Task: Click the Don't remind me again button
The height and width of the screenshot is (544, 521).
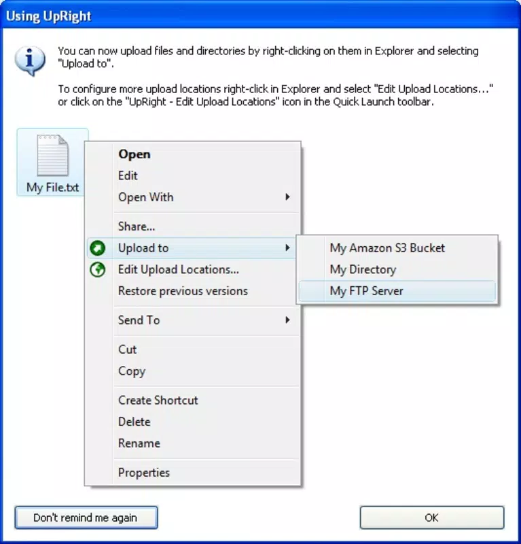Action: [x=86, y=517]
